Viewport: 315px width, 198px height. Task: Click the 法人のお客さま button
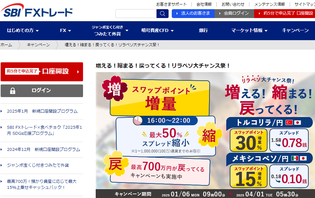pyautogui.click(x=193, y=13)
